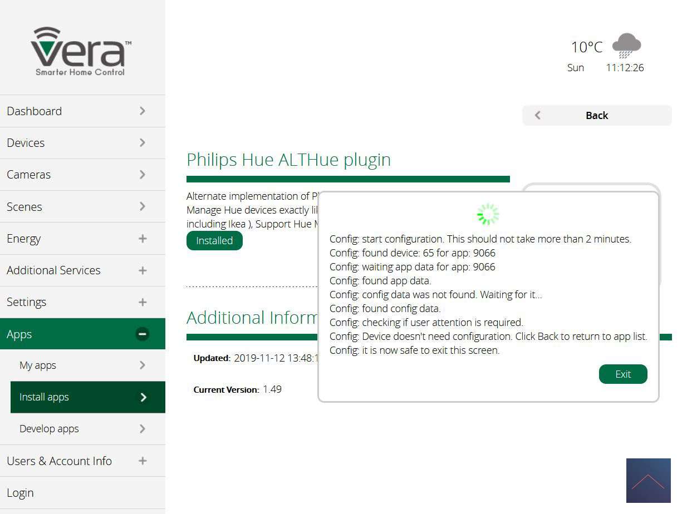Collapse the Apps menu section
The image size is (682, 514).
[x=143, y=334]
